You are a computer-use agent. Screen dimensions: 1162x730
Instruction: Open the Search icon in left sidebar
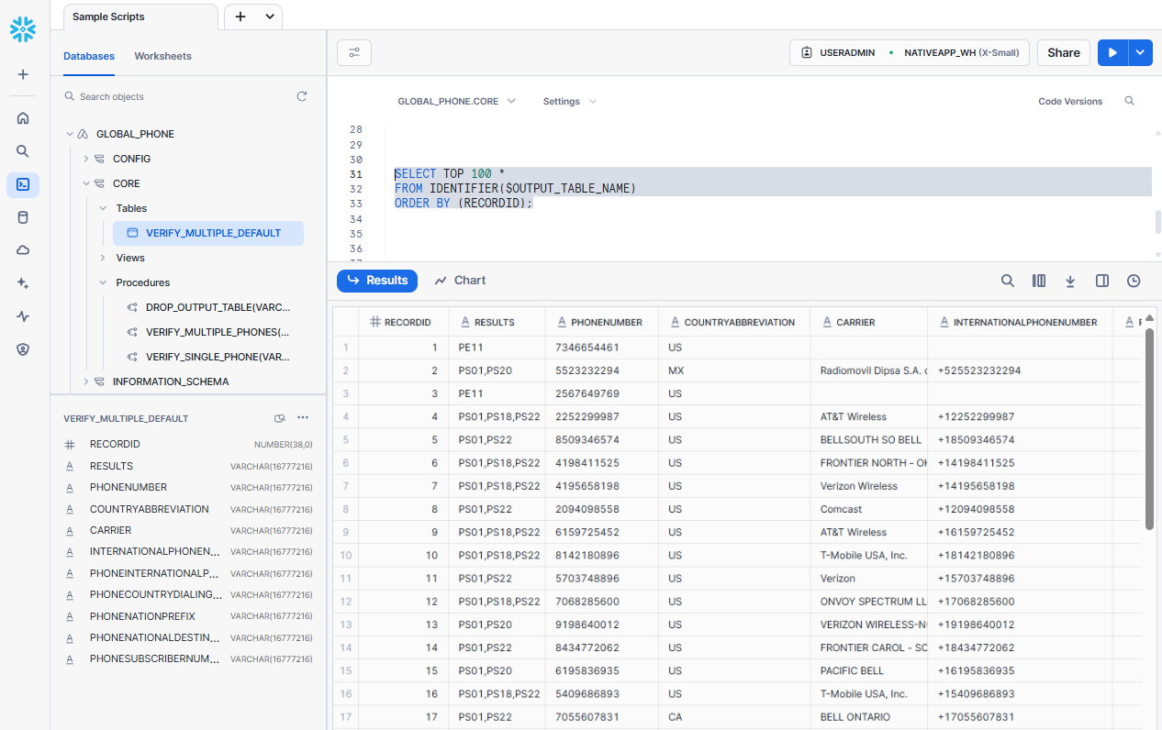click(23, 151)
